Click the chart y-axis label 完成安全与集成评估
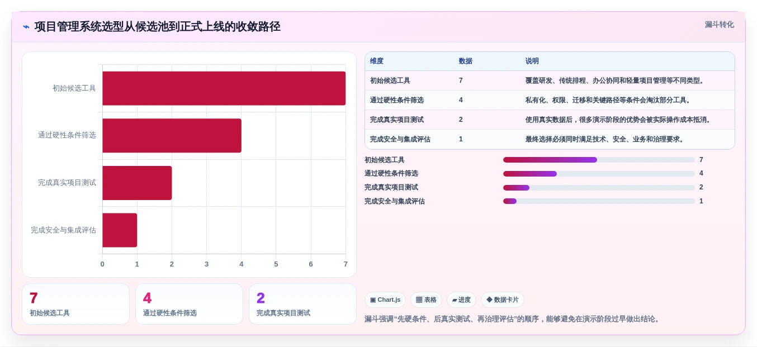The image size is (757, 347). [x=63, y=230]
